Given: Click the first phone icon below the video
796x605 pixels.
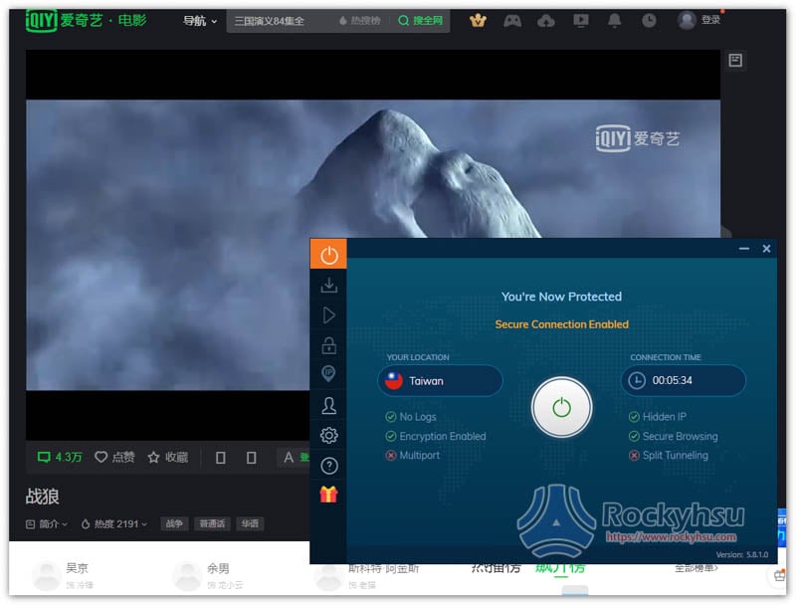Looking at the screenshot, I should tap(220, 458).
